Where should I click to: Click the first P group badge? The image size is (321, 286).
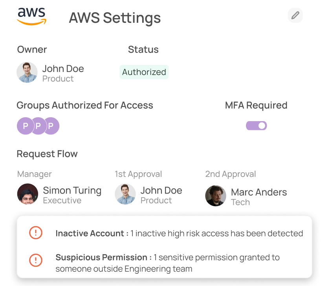25,126
